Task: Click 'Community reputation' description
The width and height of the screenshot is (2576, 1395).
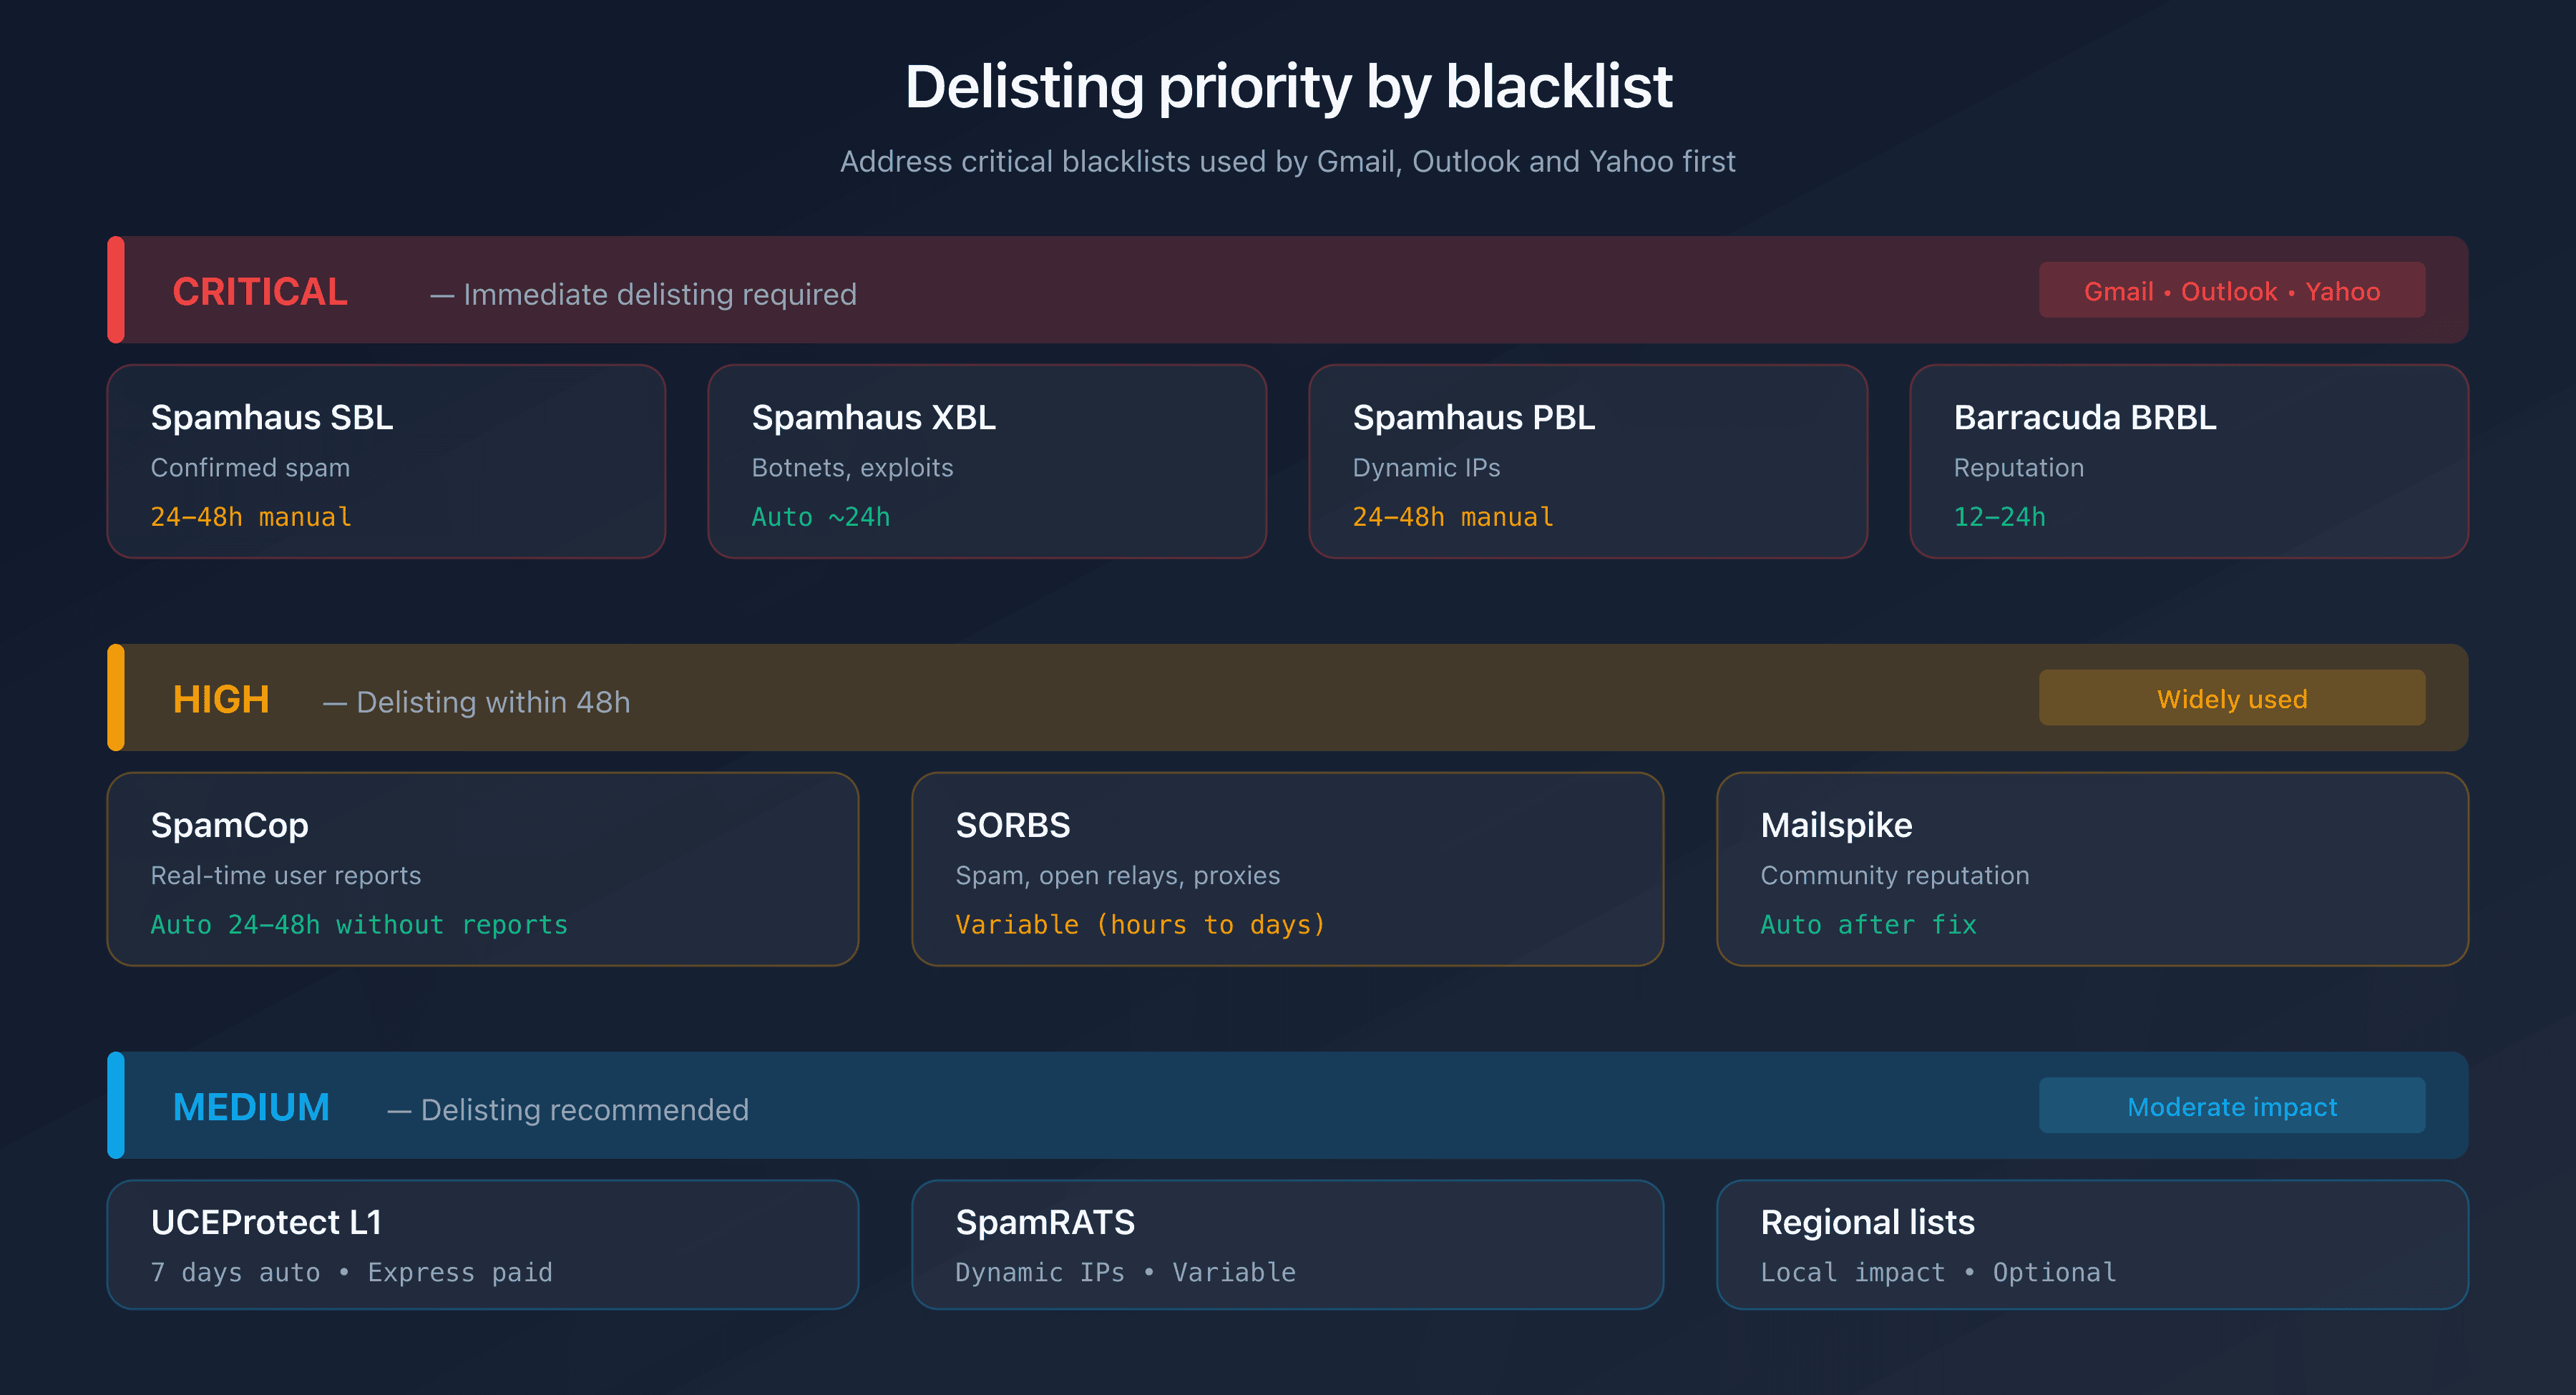Action: pyautogui.click(x=1894, y=875)
